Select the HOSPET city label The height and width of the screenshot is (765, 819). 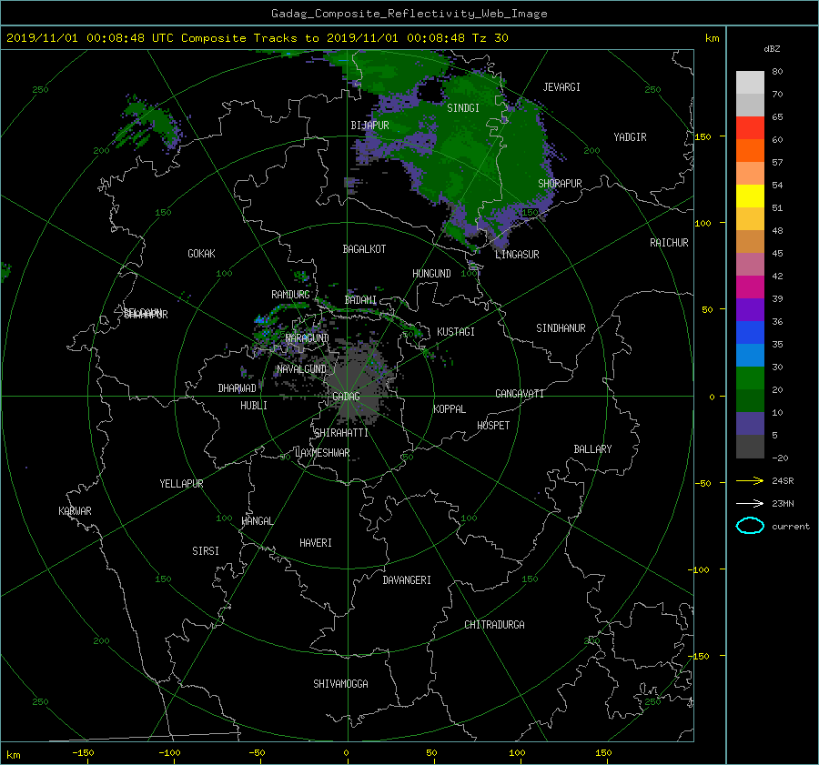click(x=493, y=426)
